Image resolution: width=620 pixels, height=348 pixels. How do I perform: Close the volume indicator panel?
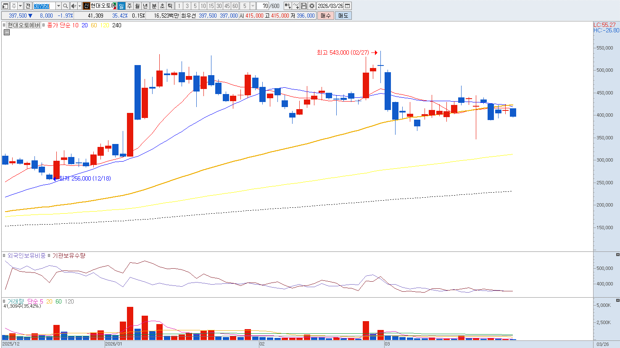[x=617, y=301]
